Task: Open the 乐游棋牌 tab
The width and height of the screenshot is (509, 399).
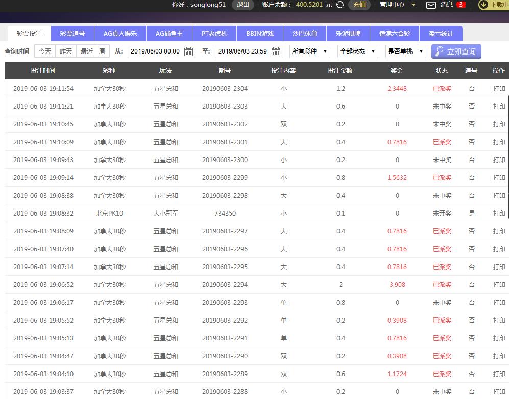Action: tap(348, 34)
